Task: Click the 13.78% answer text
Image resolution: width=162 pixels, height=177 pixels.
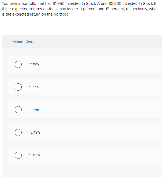Action: [x=34, y=110]
